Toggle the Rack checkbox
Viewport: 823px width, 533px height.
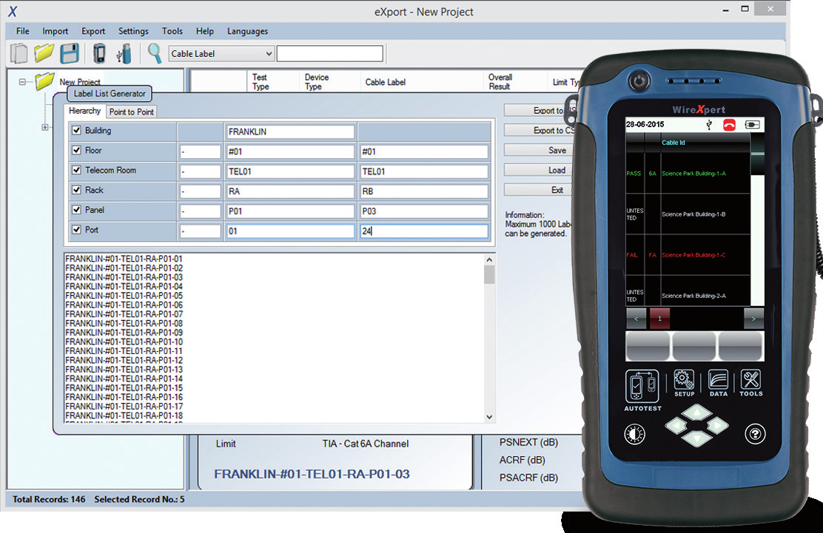pos(77,190)
